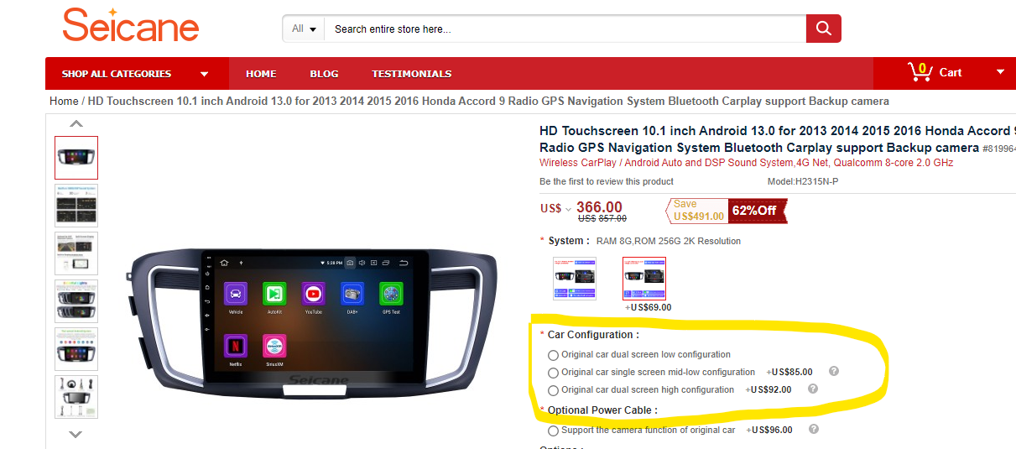Image resolution: width=1016 pixels, height=449 pixels.
Task: Click the help icon beside US$85.00
Action: click(x=834, y=371)
